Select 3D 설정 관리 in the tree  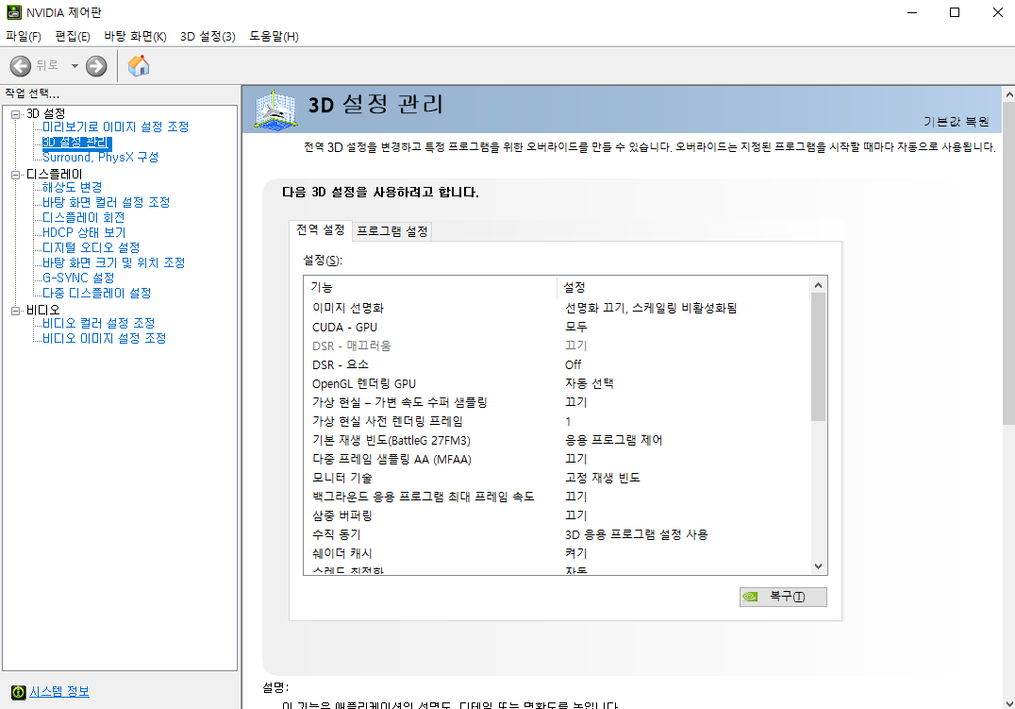76,142
